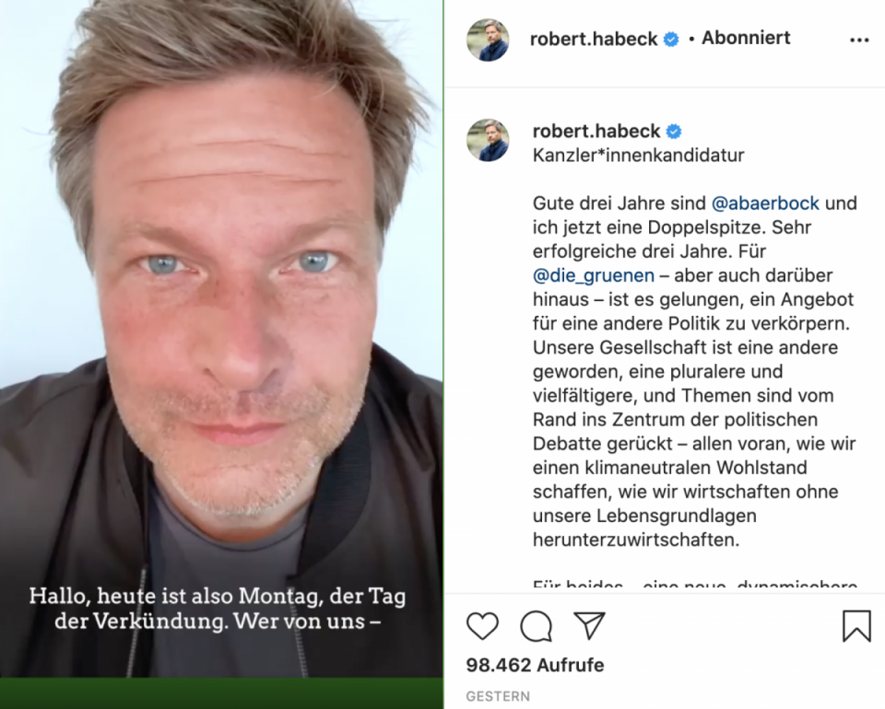Click the caption profile avatar
Screen dimensions: 885x709
(x=489, y=140)
